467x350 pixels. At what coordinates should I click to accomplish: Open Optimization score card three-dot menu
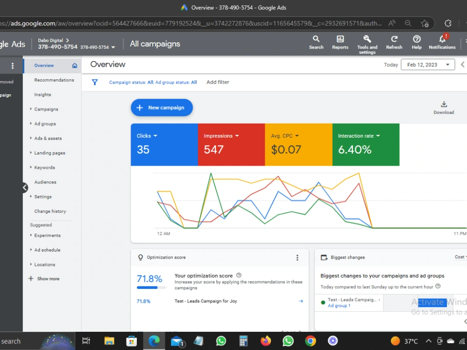pyautogui.click(x=297, y=258)
